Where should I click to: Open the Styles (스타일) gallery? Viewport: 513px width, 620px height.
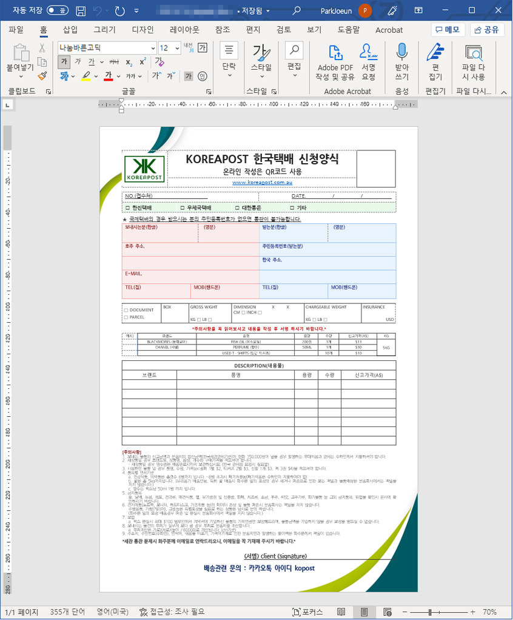coord(261,61)
